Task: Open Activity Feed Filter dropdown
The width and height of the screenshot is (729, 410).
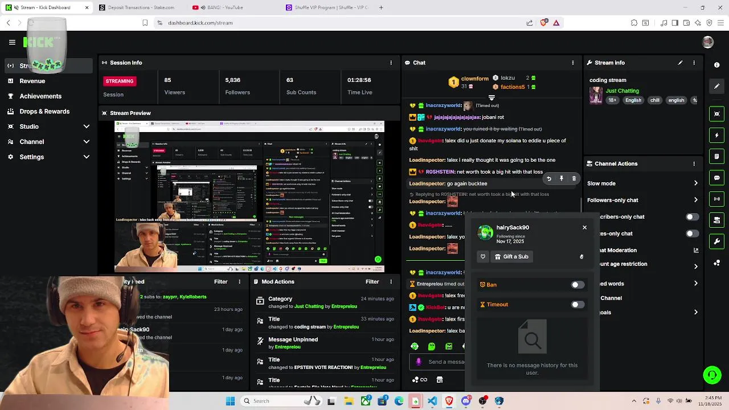Action: click(220, 282)
